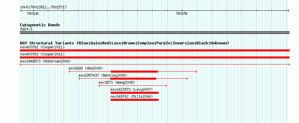
Task: Open the esv3873 (Wang2008) variant label
Action: pos(117,82)
